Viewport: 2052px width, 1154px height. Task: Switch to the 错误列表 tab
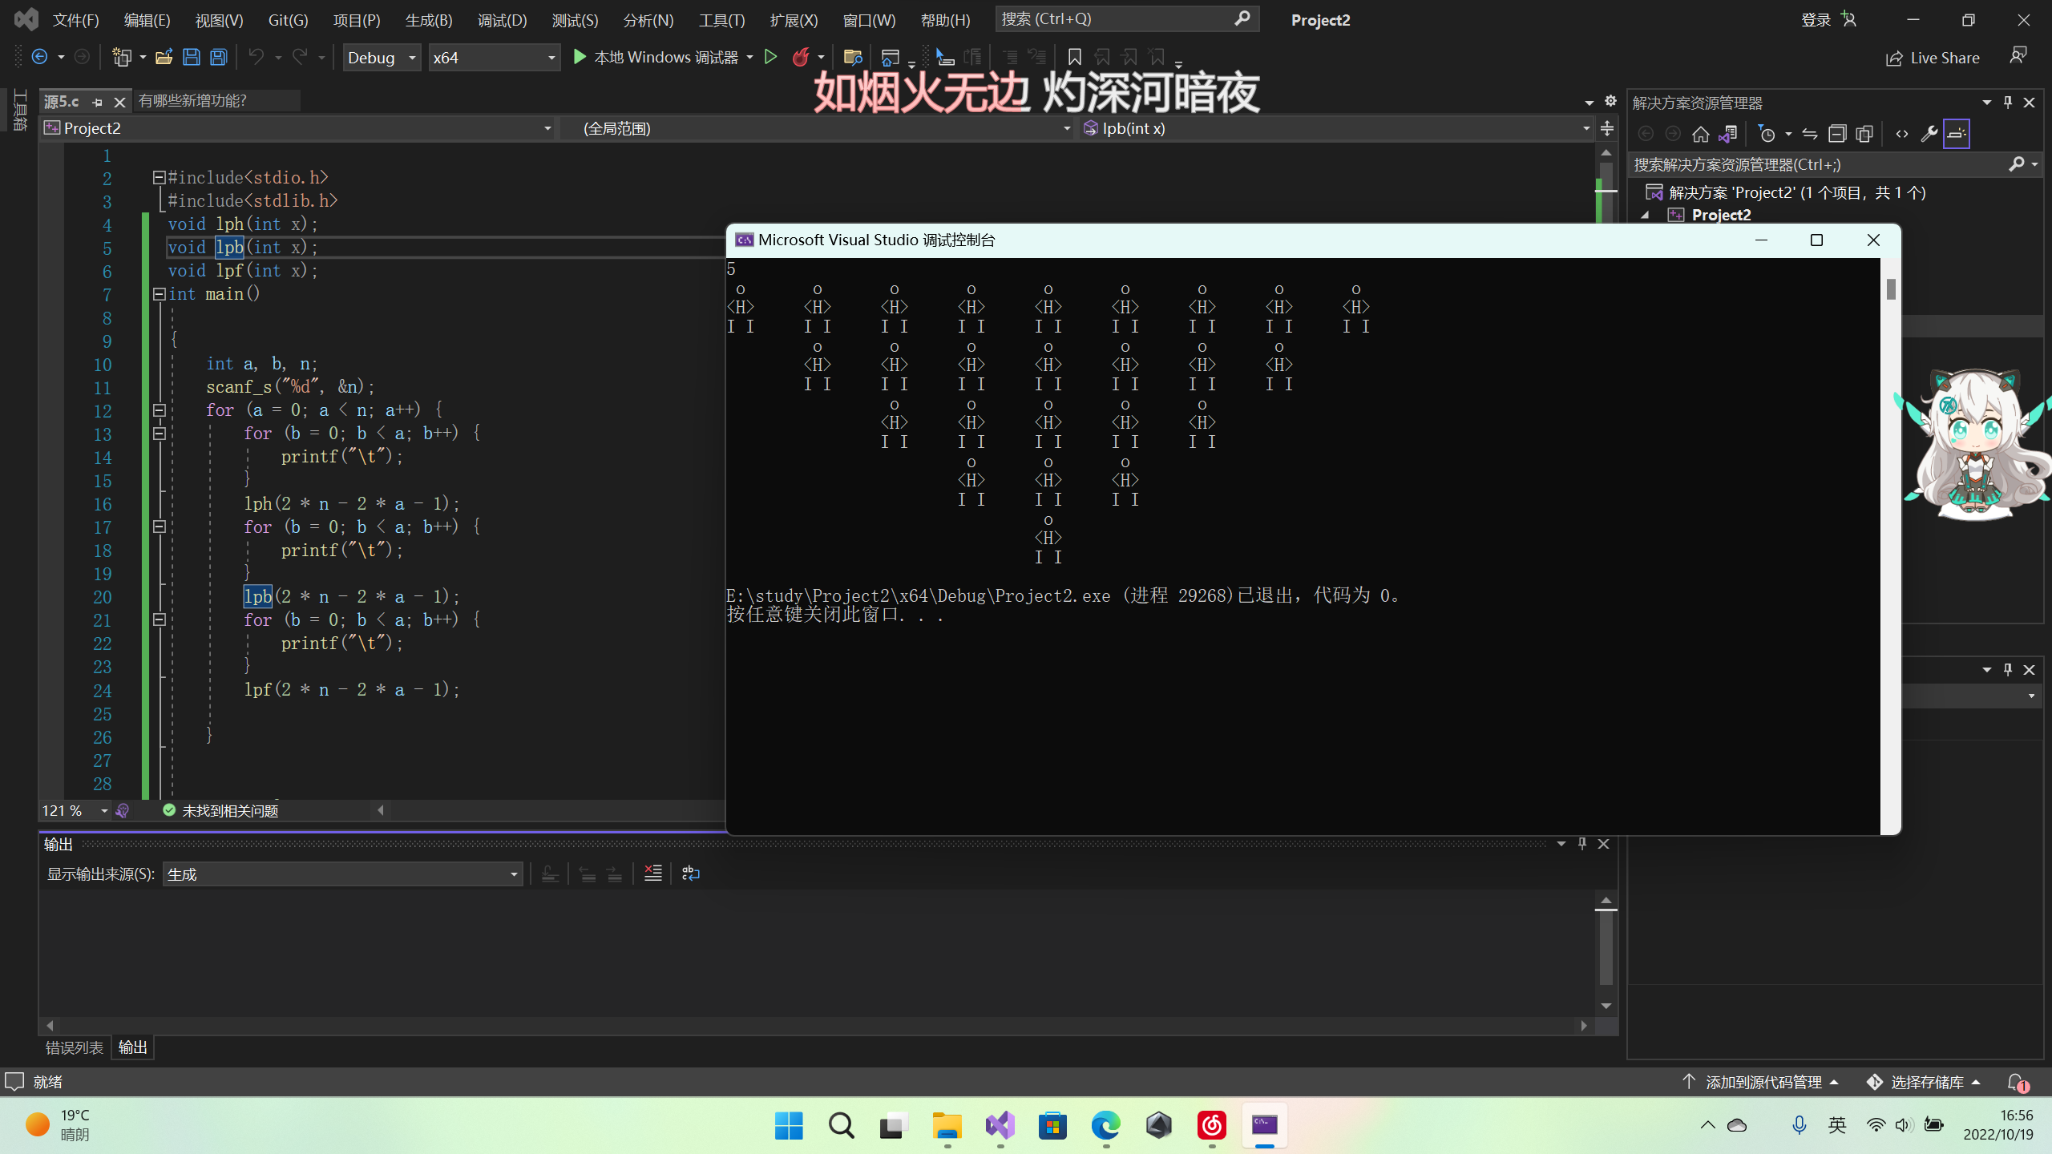click(x=74, y=1047)
